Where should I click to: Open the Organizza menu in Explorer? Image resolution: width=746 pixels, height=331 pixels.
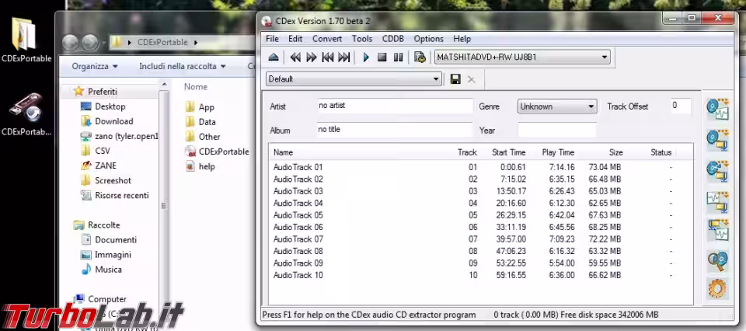(x=95, y=67)
